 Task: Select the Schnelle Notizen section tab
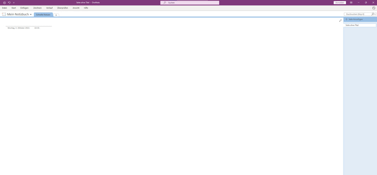(x=43, y=15)
